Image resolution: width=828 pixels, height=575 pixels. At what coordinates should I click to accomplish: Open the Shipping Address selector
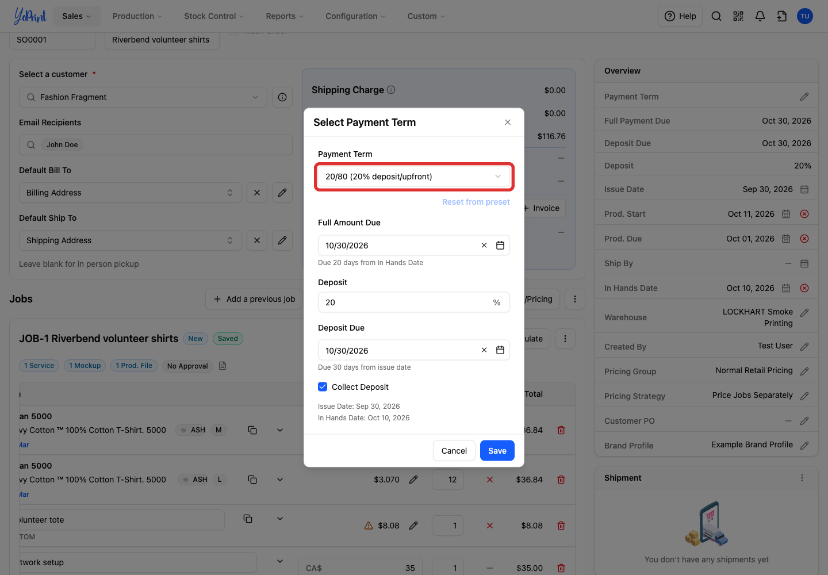click(129, 240)
